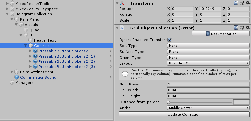The width and height of the screenshot is (251, 121).
Task: Click the Distance from parent value field
Action: coord(241,102)
